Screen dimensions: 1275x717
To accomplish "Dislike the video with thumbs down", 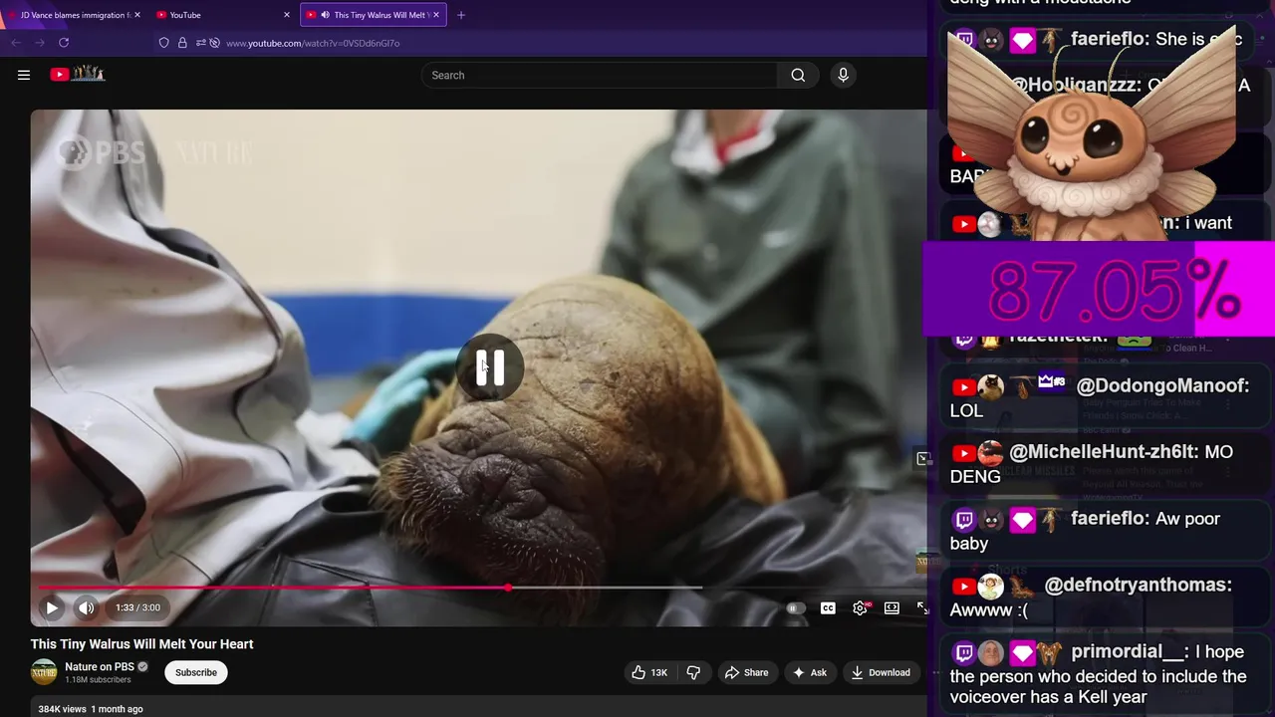I will (694, 672).
